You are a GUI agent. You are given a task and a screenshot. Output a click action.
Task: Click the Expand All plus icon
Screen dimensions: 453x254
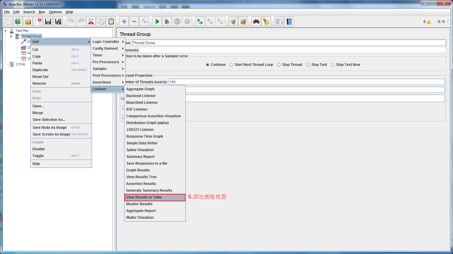tap(124, 21)
